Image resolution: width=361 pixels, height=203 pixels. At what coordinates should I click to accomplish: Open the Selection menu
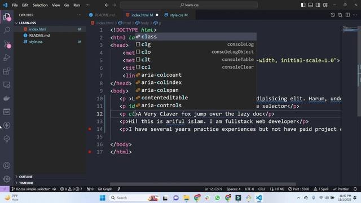(x=40, y=5)
